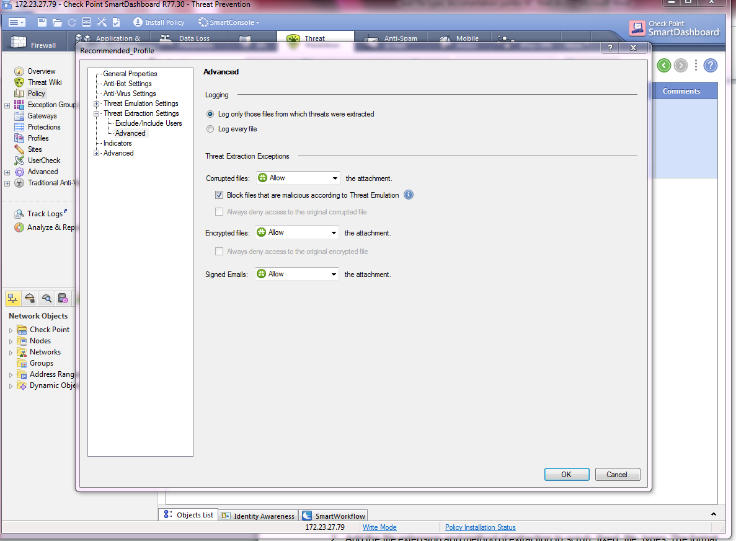Expand the Advanced node in main navigation

(7, 172)
